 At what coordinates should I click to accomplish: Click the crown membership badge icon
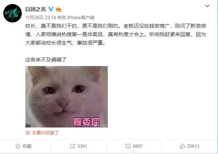(59, 9)
